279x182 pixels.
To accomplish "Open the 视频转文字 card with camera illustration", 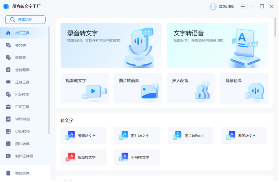I will [85, 88].
